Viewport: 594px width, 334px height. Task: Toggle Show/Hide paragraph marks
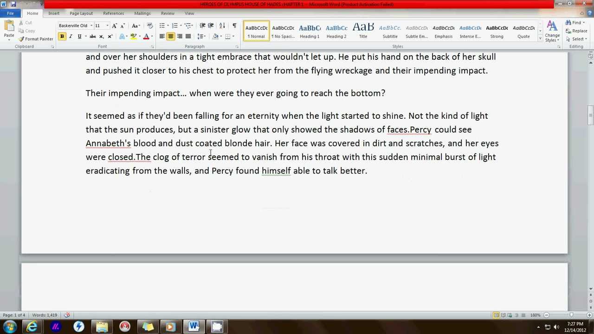pos(234,26)
